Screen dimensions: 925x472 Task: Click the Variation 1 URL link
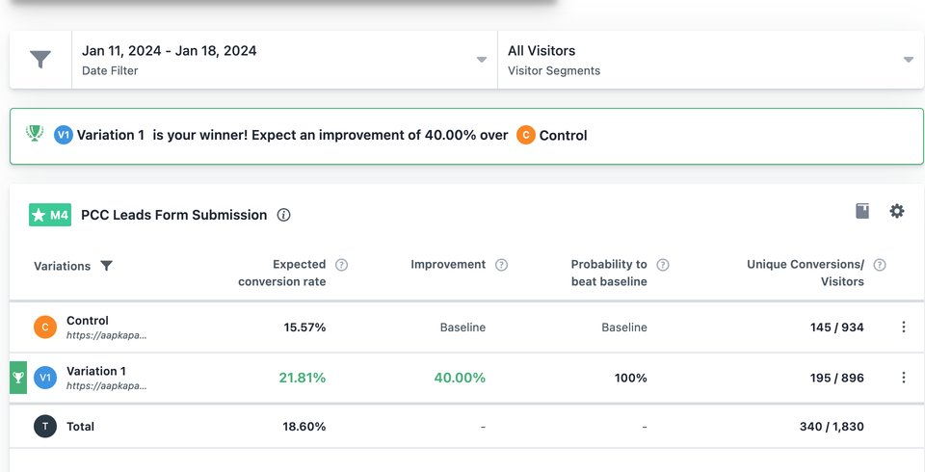[106, 385]
